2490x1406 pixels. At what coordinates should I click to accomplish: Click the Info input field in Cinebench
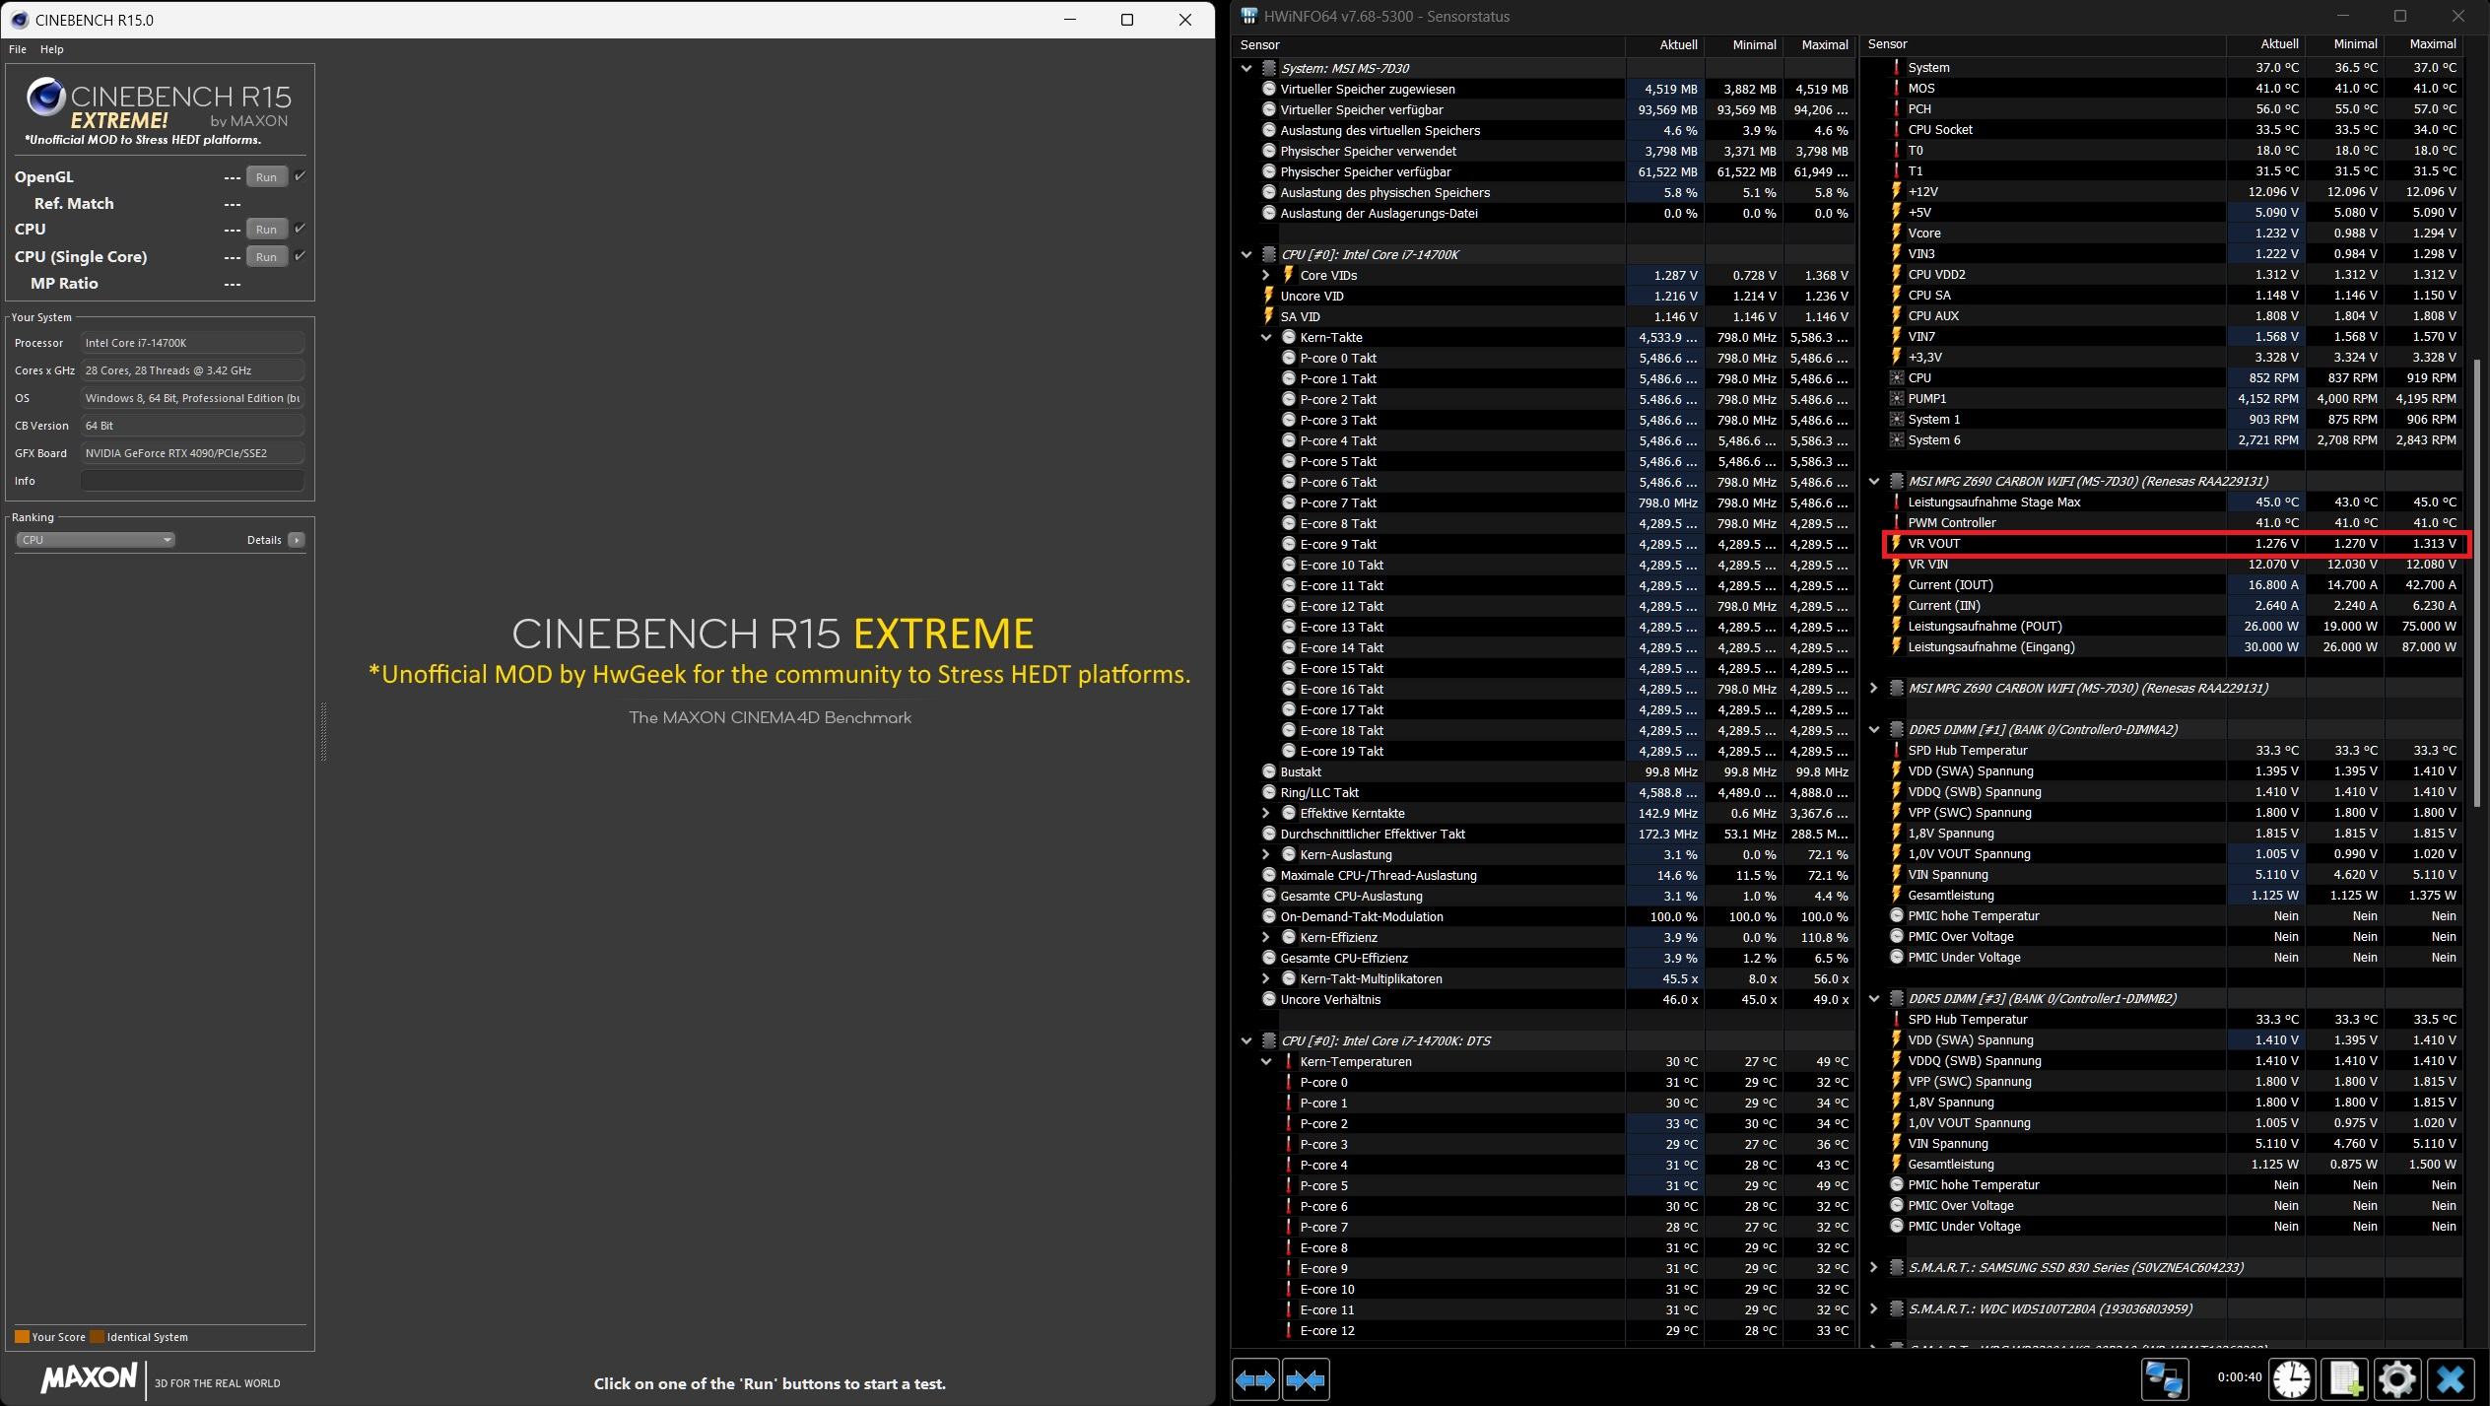[x=192, y=481]
